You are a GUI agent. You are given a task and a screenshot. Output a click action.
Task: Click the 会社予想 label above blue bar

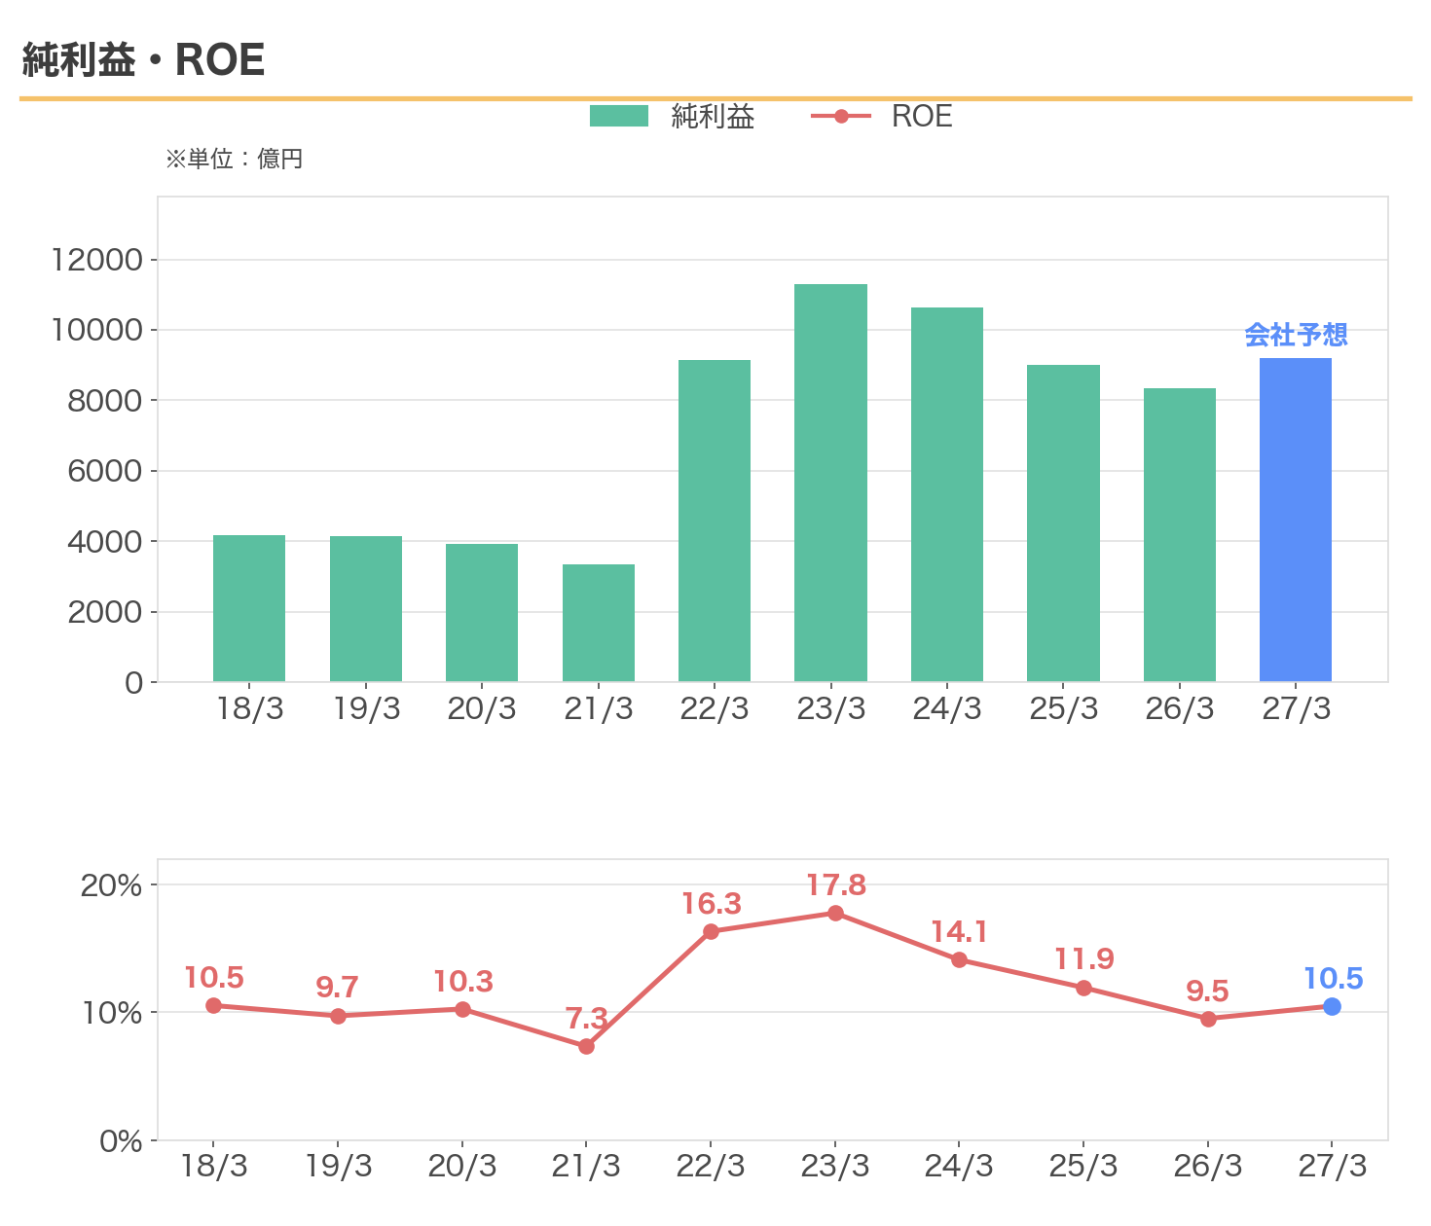click(x=1296, y=335)
